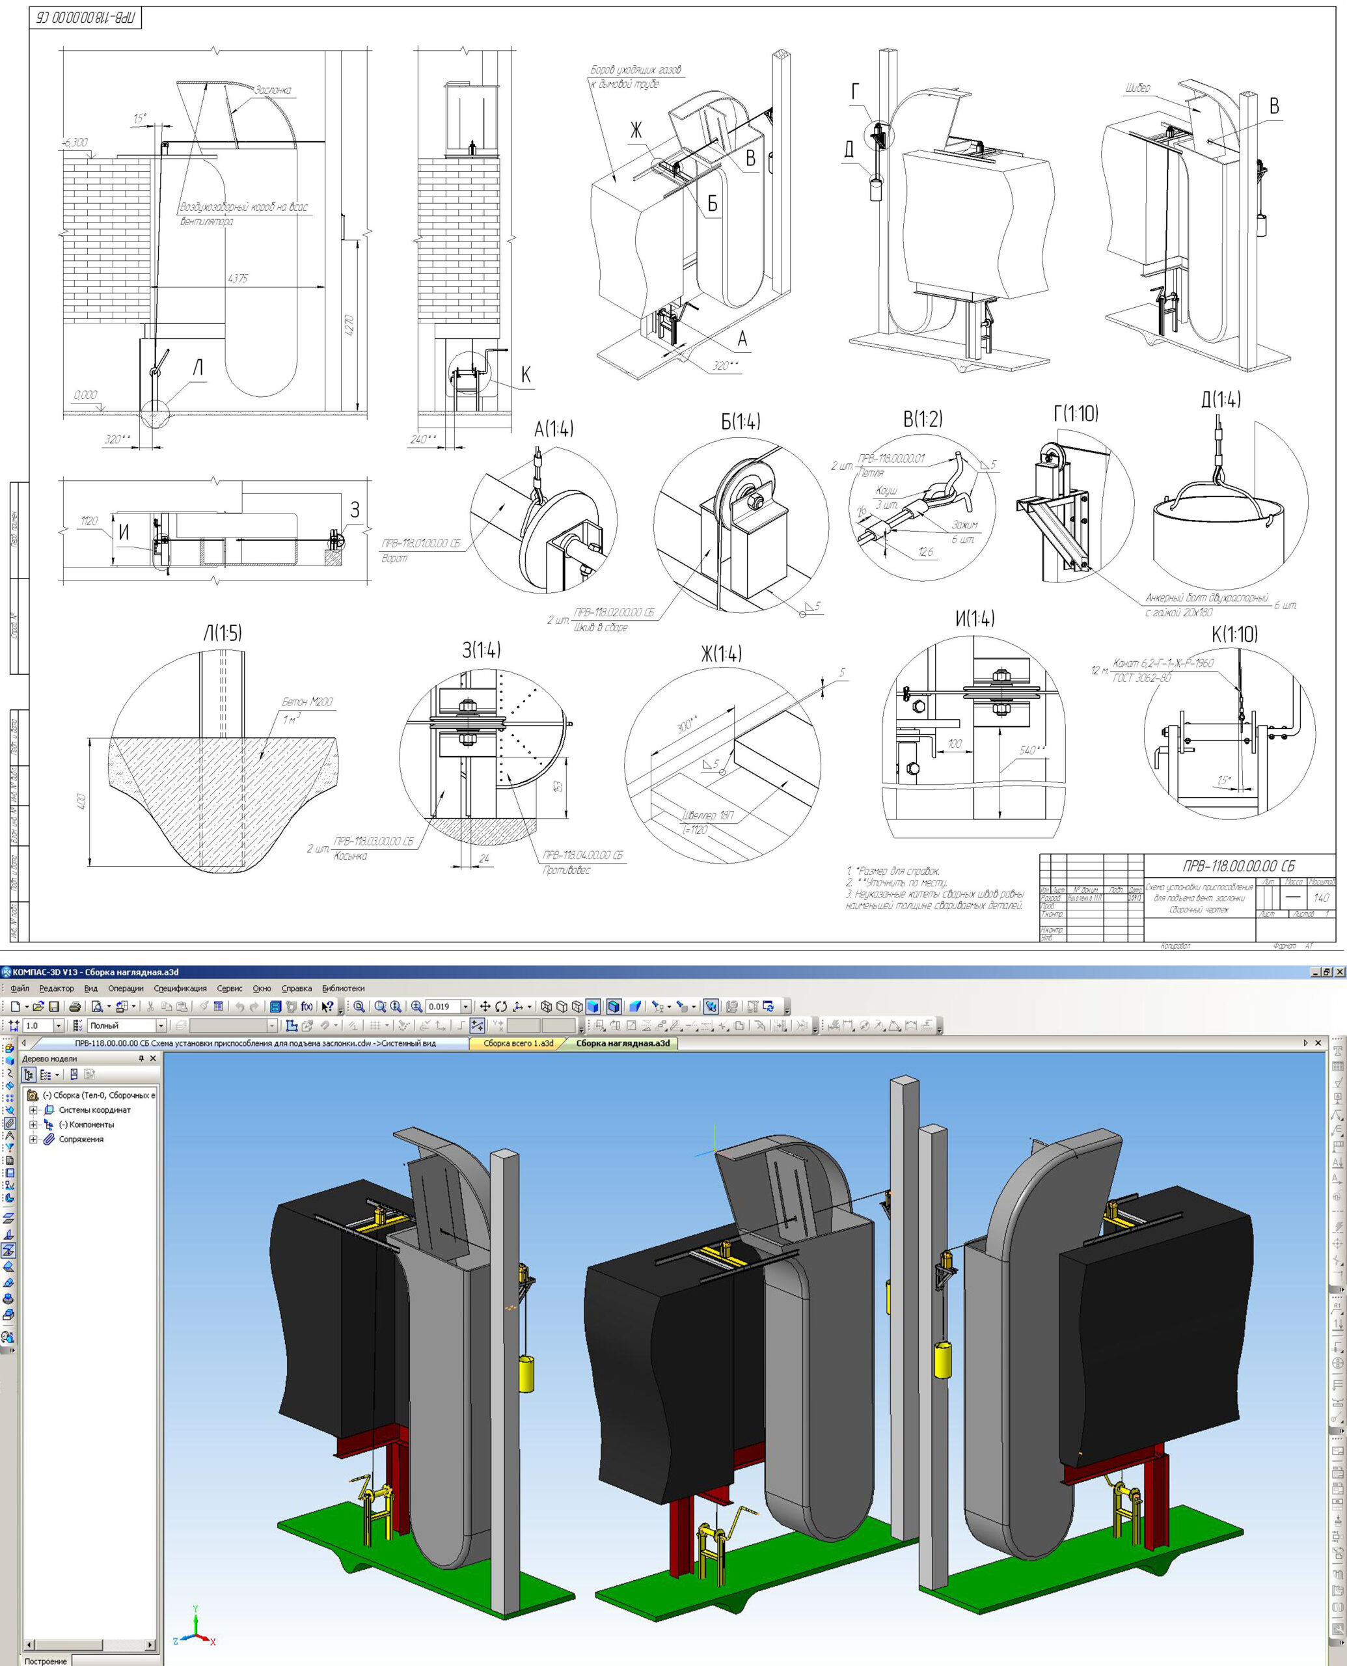The height and width of the screenshot is (1666, 1347).
Task: Toggle shaded-with-edges display cube icon
Action: click(x=614, y=1006)
